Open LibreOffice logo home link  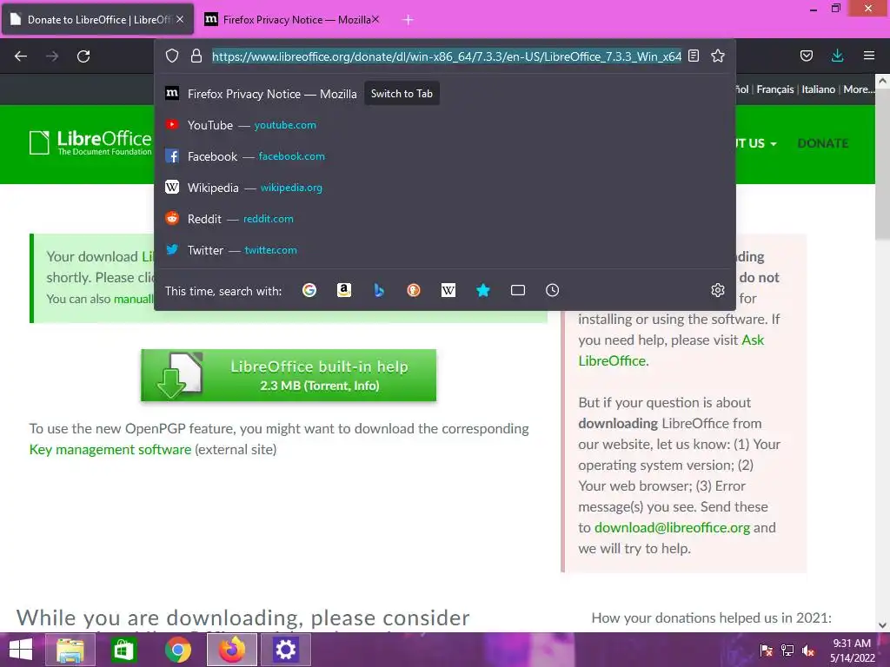90,142
